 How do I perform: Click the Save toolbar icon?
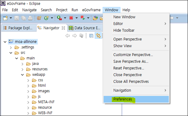point(16,18)
